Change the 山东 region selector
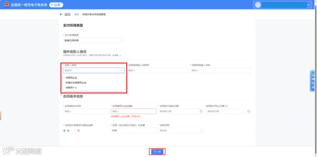Viewport: 317px width, 157px height. (x=56, y=5)
